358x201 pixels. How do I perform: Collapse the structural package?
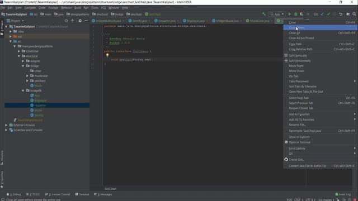19,56
